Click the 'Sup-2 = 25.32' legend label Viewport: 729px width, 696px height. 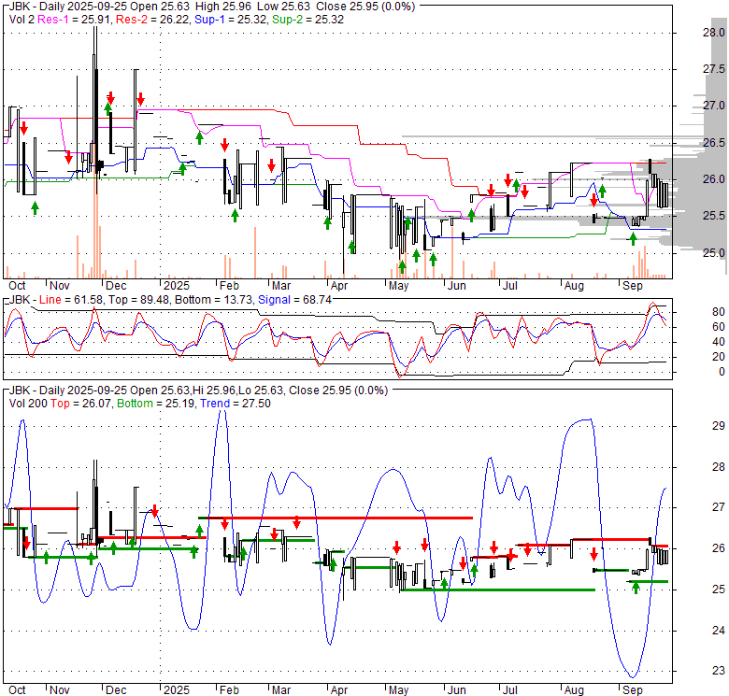click(307, 20)
